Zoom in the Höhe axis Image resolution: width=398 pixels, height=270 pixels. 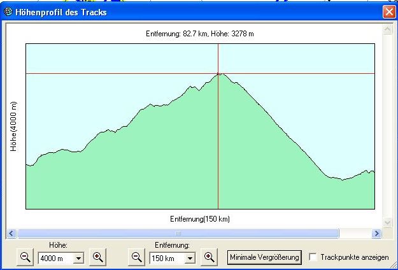click(x=97, y=257)
